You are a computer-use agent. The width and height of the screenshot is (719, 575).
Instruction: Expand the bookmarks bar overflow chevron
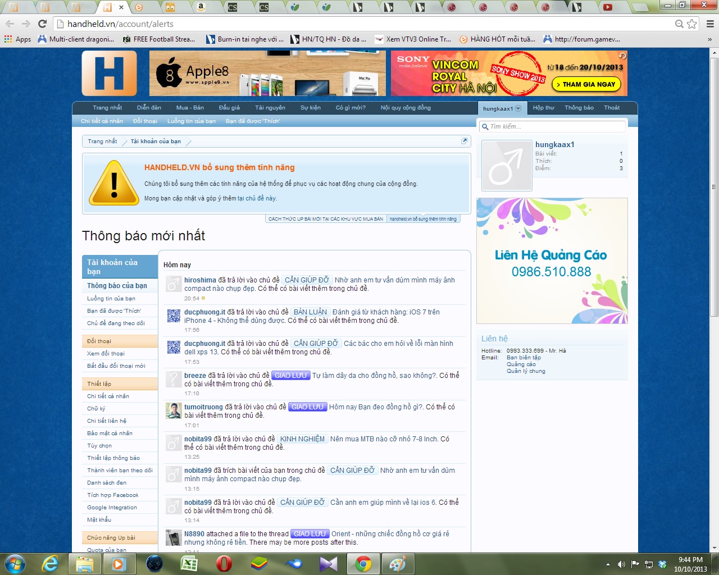coord(709,39)
